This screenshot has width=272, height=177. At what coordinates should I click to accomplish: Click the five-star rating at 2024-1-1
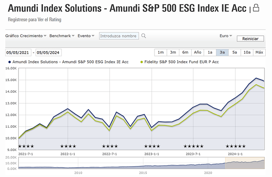click(235, 146)
